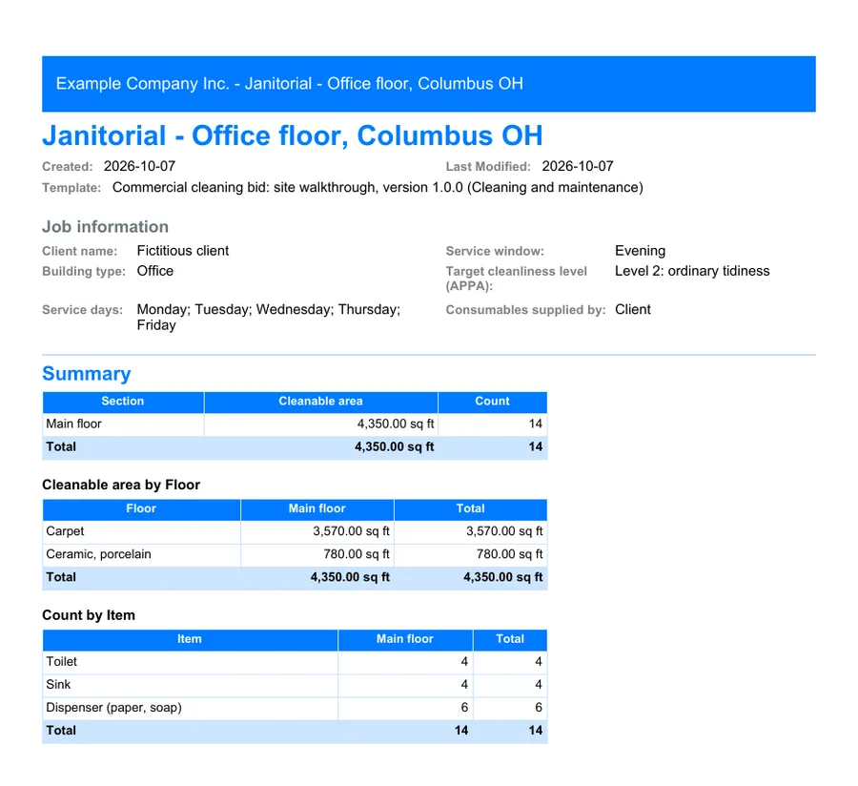Click the Last Modified date value
The height and width of the screenshot is (786, 858).
[578, 166]
